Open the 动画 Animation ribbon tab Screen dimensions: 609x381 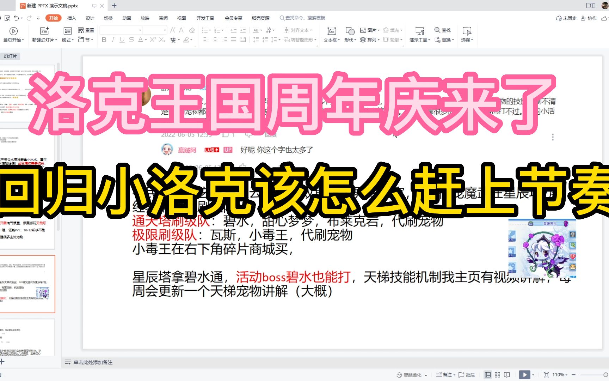point(127,18)
